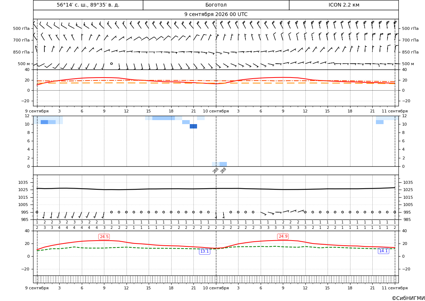This screenshot has height=301, width=425.
Task: Click the surface calm circle at 9 сентября start
Action: coord(37,212)
